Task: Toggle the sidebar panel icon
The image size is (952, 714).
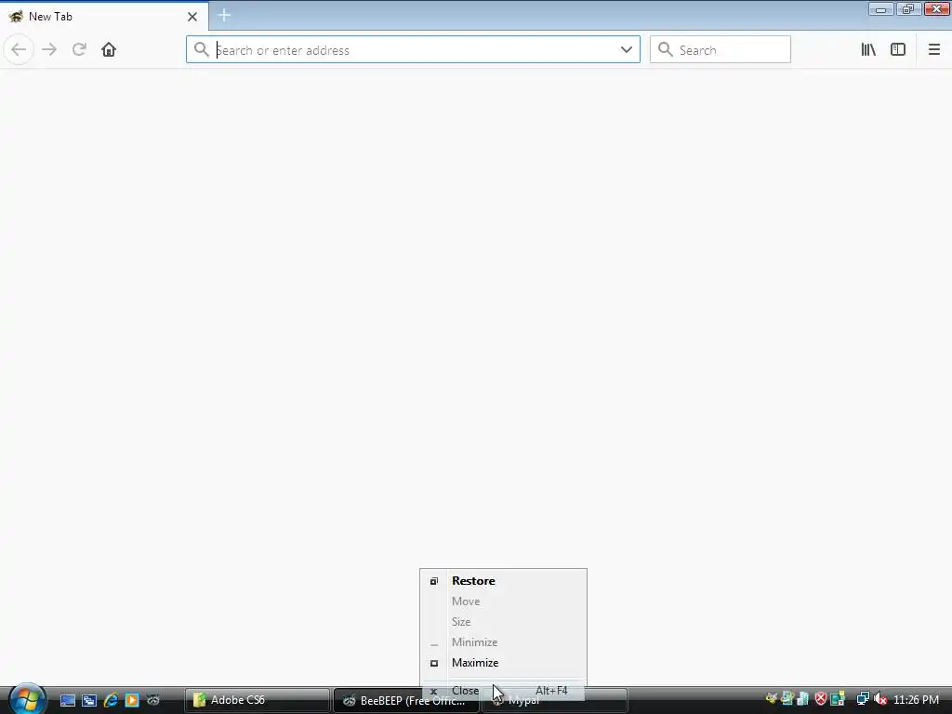Action: tap(898, 50)
